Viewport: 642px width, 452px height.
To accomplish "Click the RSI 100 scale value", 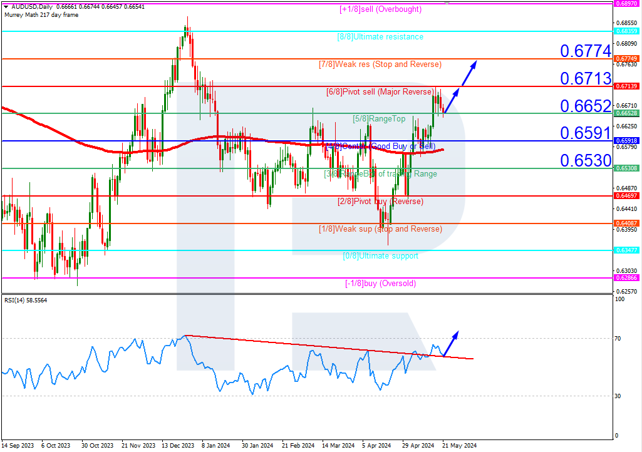I will [620, 299].
